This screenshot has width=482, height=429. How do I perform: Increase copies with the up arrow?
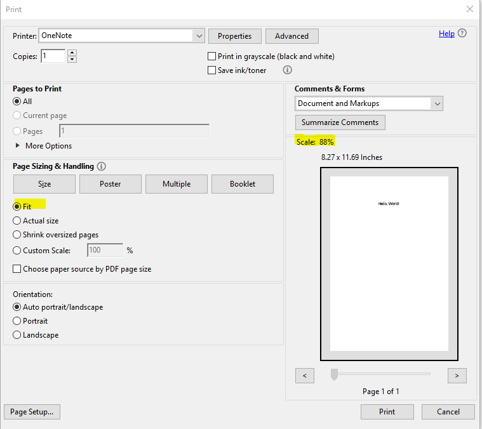(72, 53)
